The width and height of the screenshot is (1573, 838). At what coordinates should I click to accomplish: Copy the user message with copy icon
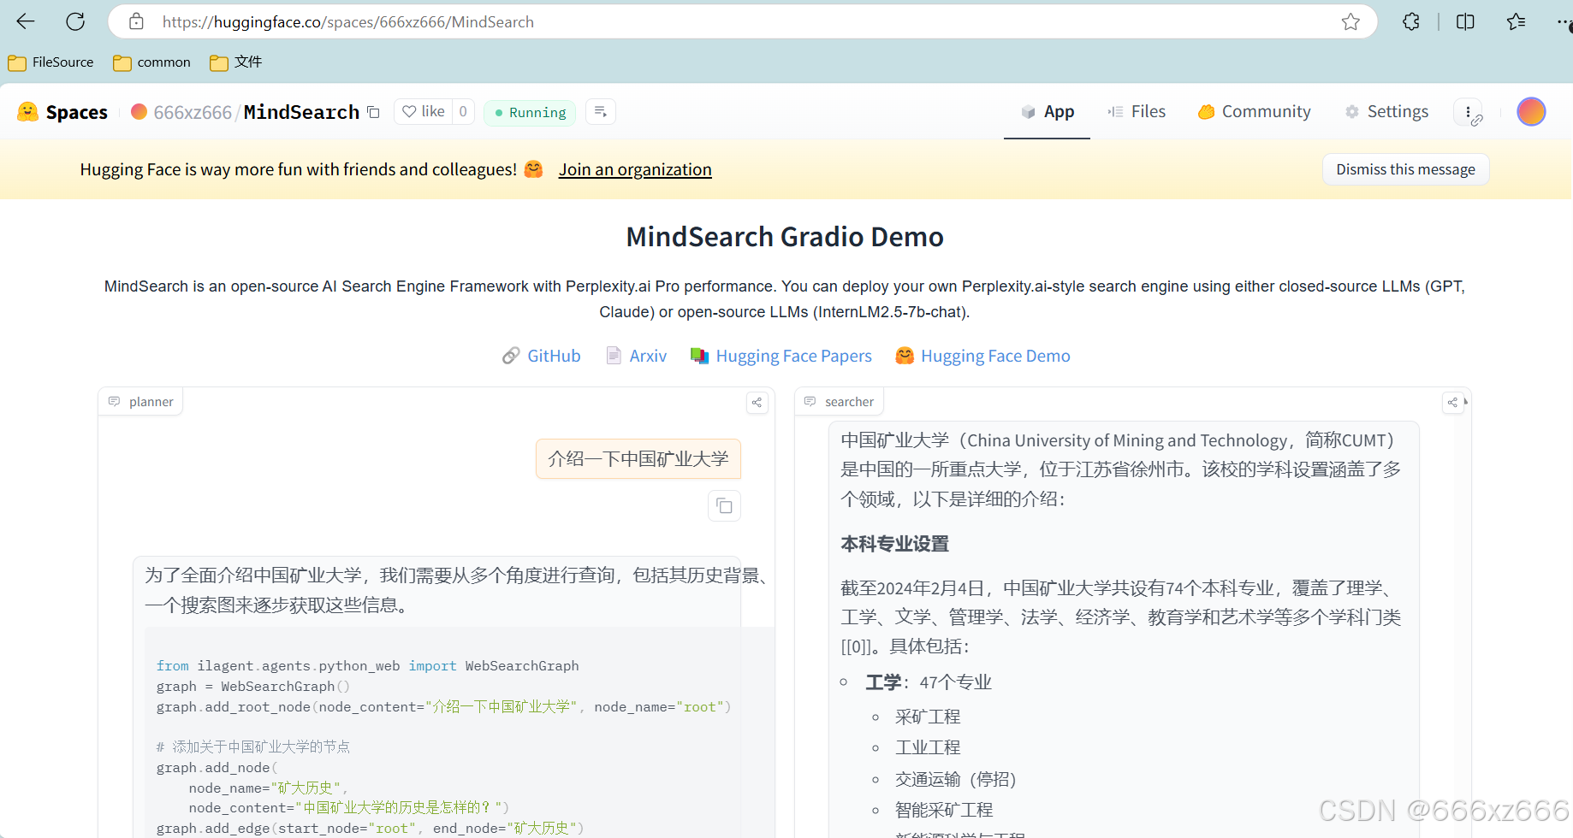(724, 506)
